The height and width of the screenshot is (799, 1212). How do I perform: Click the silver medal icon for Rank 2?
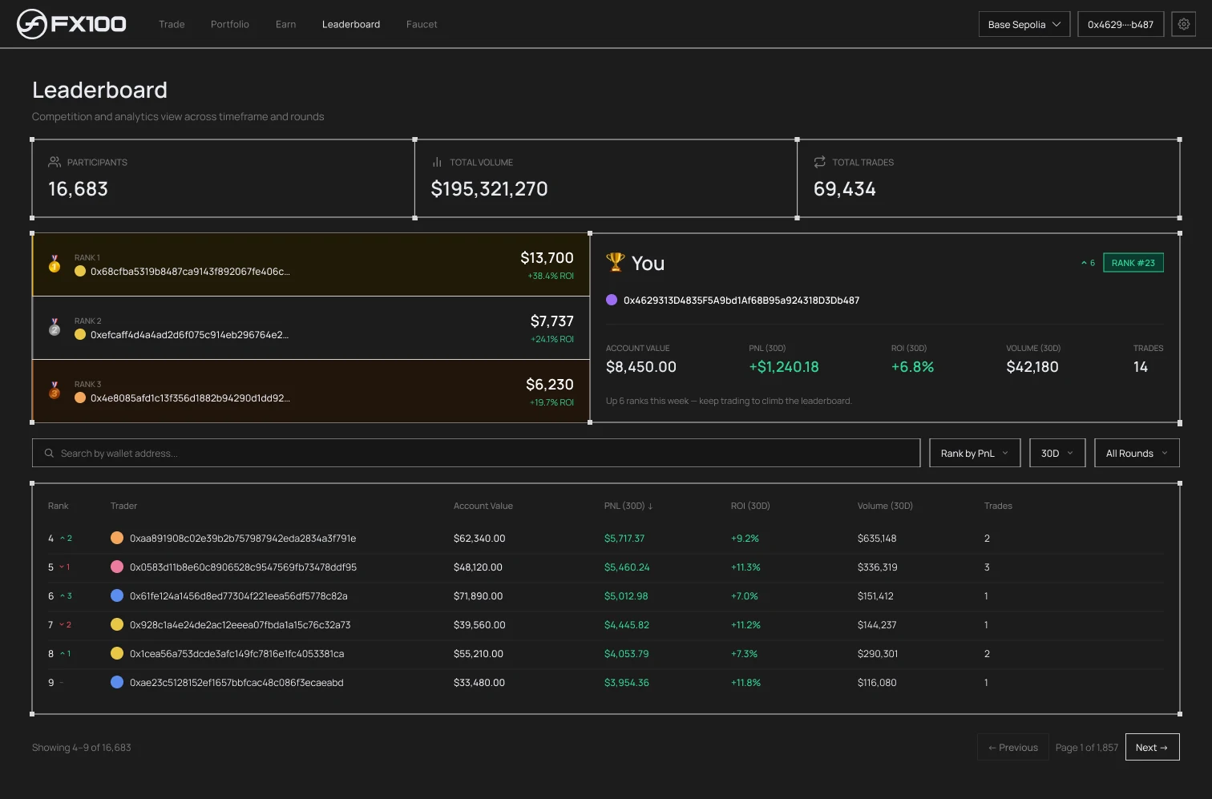[55, 327]
